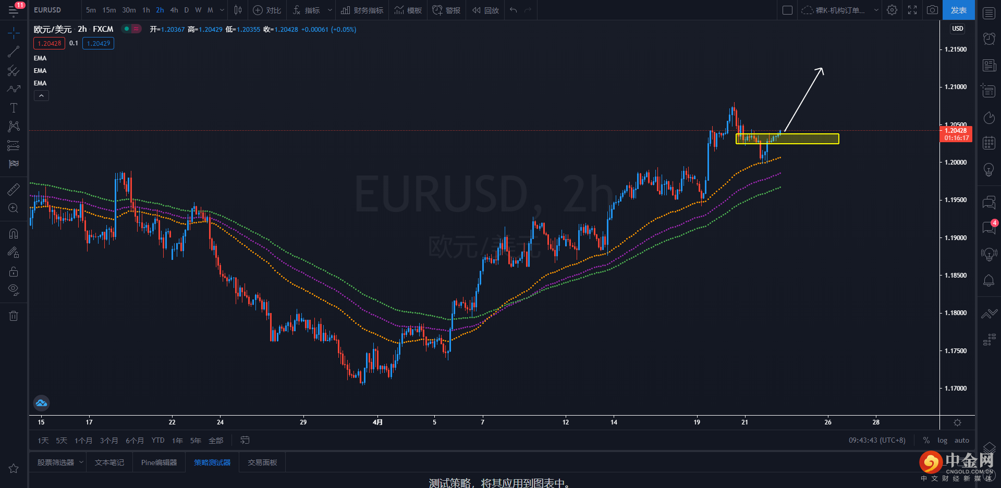Screen dimensions: 1001x488
Task: Open the alarm clock alerts panel
Action: [989, 39]
